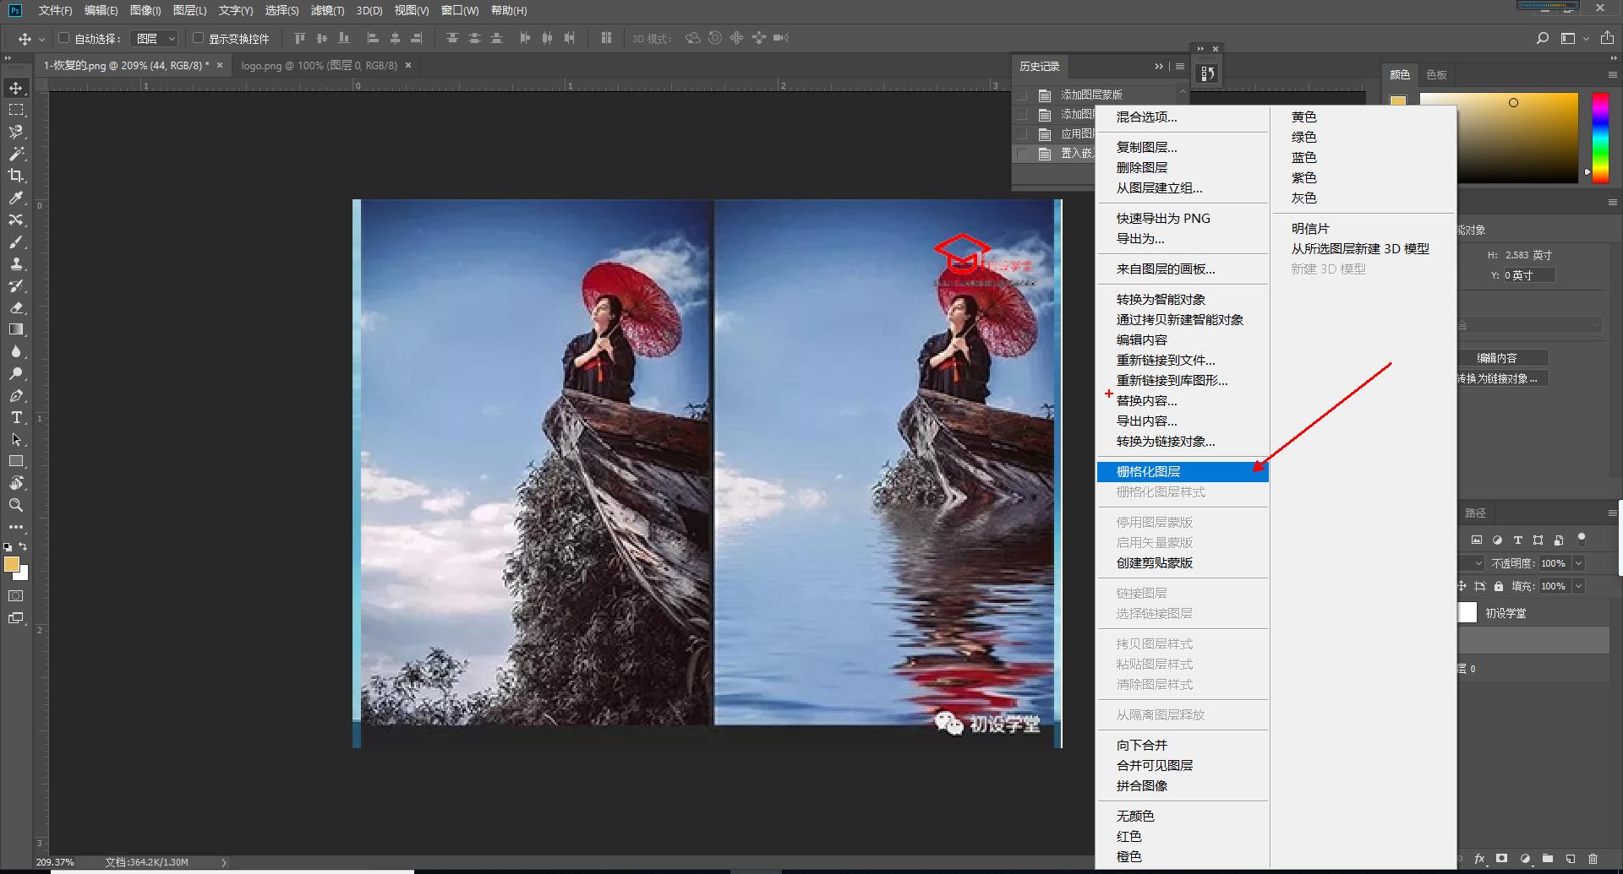
Task: Enable the 自动选择 checkbox
Action: click(x=63, y=38)
